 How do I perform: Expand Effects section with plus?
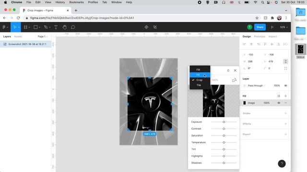(286, 124)
